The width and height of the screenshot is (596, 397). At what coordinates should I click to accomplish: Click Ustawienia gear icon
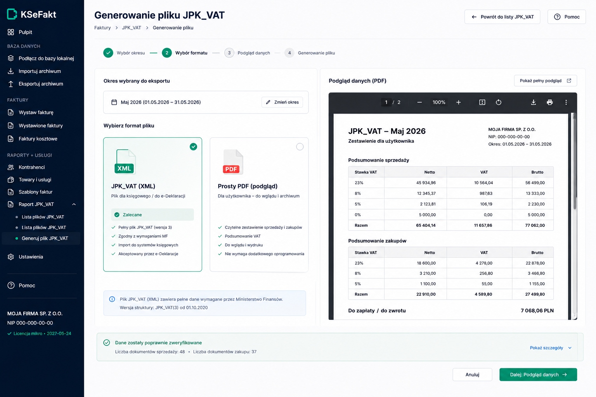(11, 257)
